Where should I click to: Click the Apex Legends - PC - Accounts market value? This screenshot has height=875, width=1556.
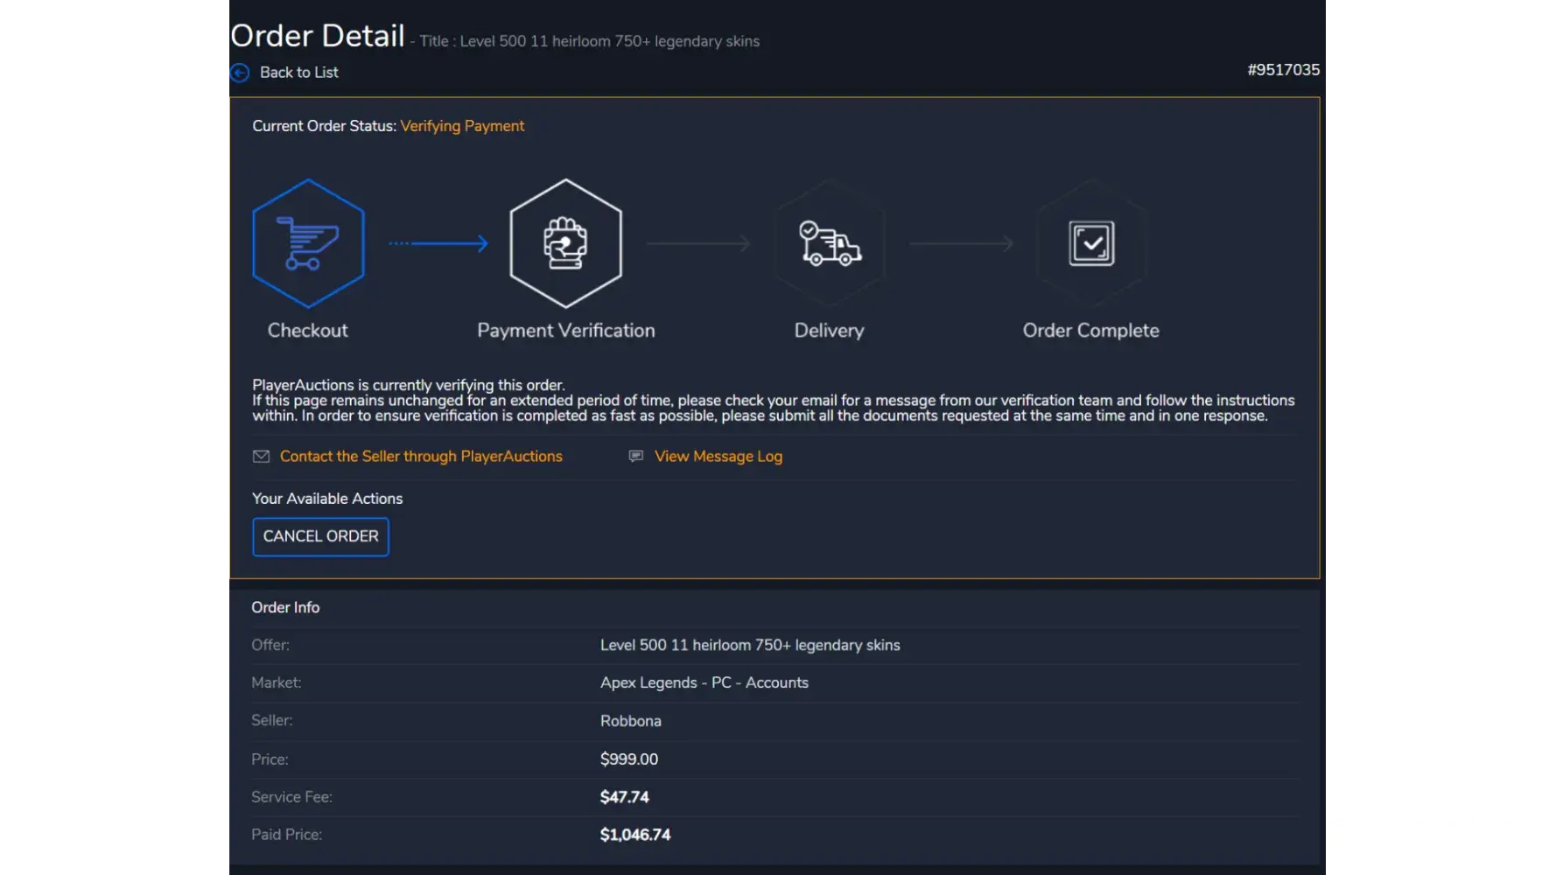pos(704,682)
